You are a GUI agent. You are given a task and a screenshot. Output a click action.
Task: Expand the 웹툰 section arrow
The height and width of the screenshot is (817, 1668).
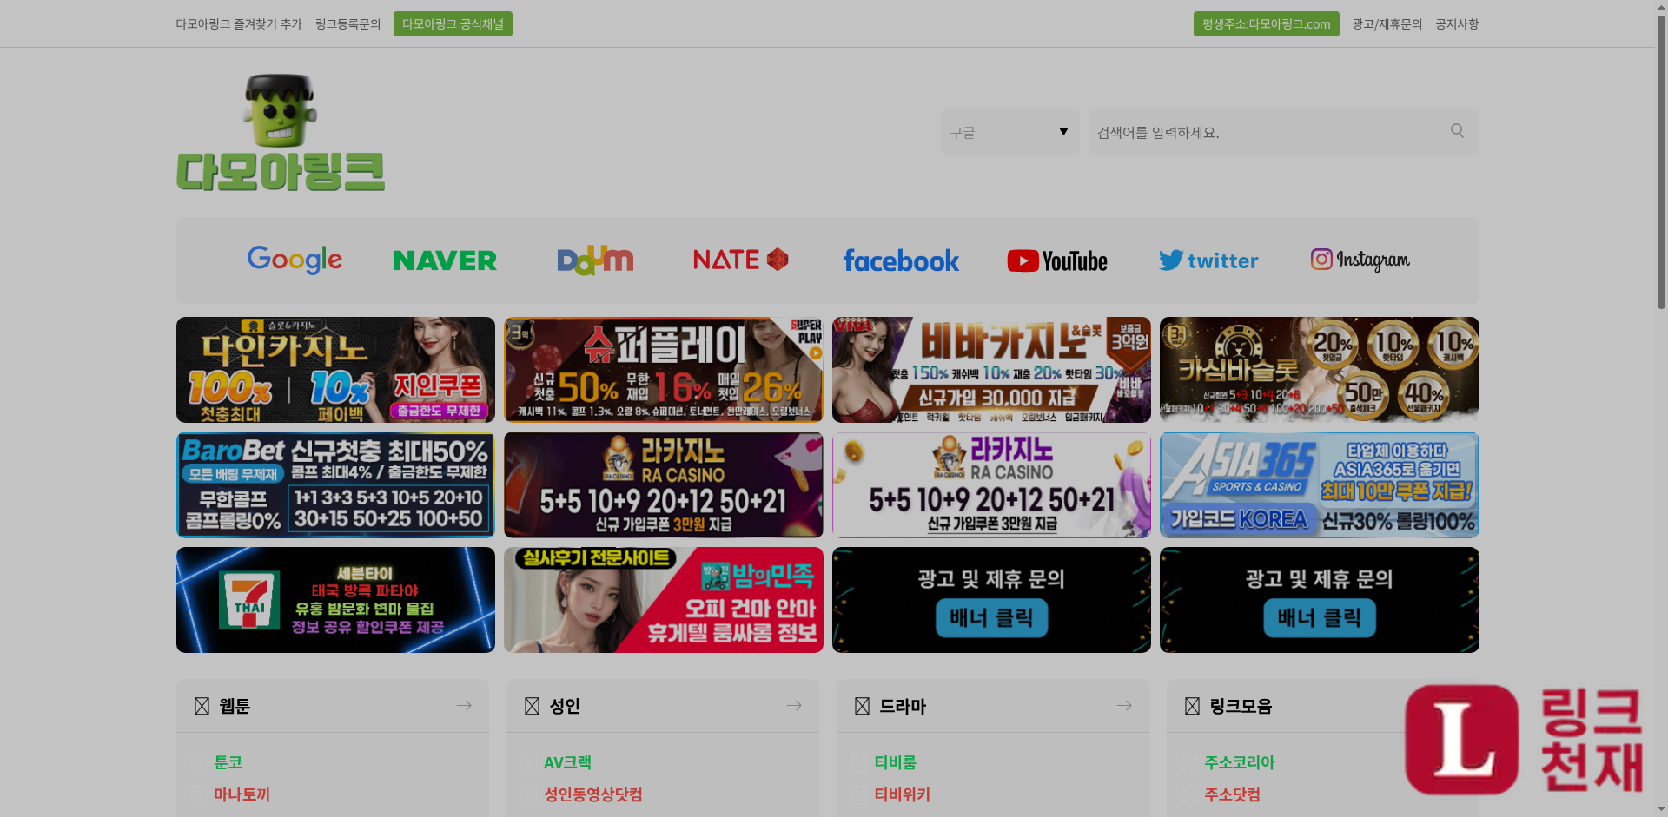coord(464,706)
